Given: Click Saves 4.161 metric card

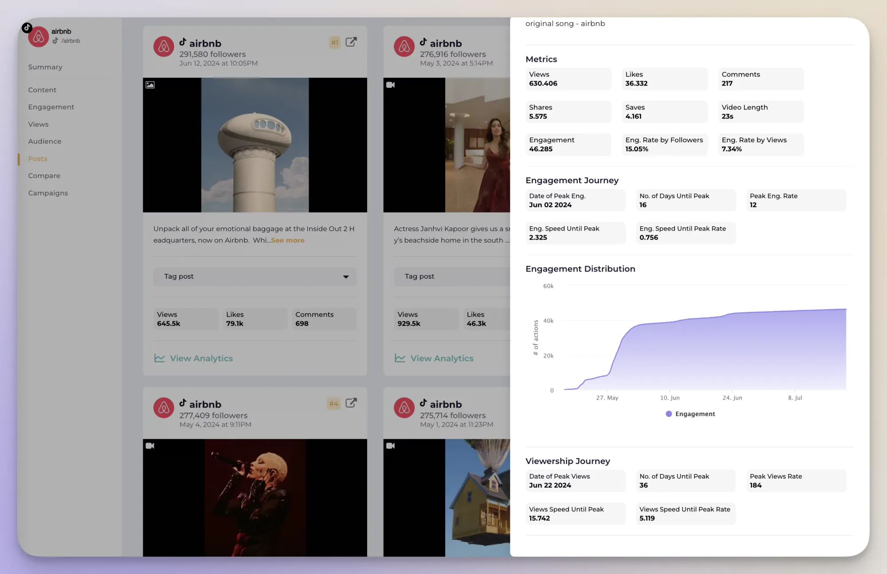Looking at the screenshot, I should point(664,112).
